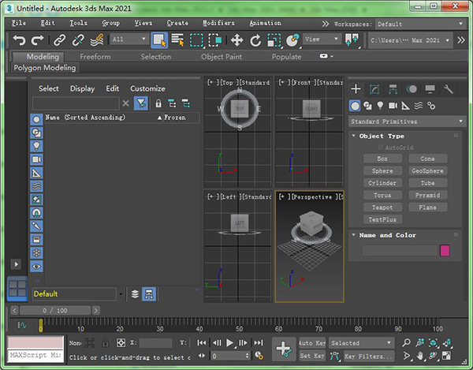Toggle Display Cameras filter in Scene Explorer
Viewport: 473px width, 370px height.
pos(36,159)
